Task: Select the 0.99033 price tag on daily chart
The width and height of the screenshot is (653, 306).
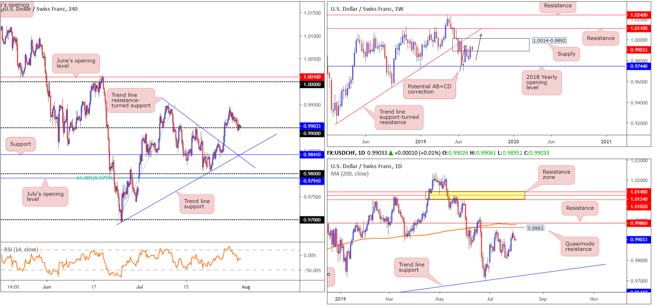Action: coord(639,239)
